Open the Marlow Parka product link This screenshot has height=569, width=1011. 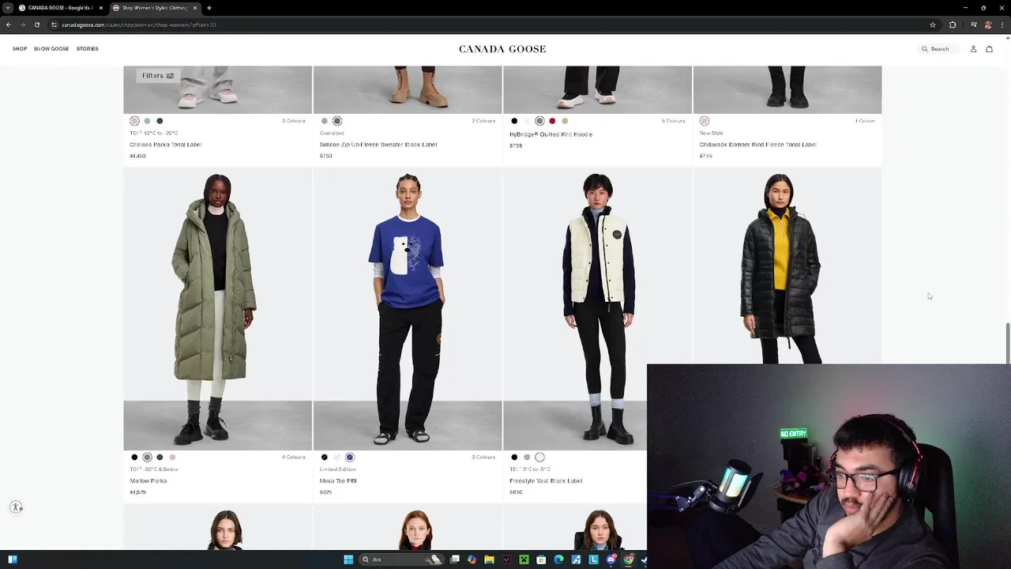[148, 480]
